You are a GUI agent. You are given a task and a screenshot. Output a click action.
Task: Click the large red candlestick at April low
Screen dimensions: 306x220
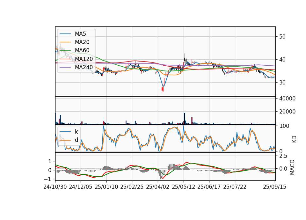pos(163,89)
